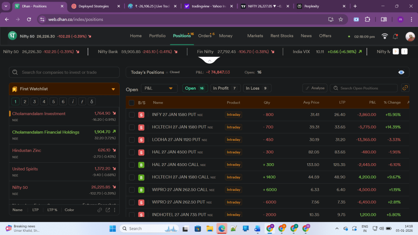The image size is (418, 235).
Task: Open the notifications bell icon
Action: (395, 36)
